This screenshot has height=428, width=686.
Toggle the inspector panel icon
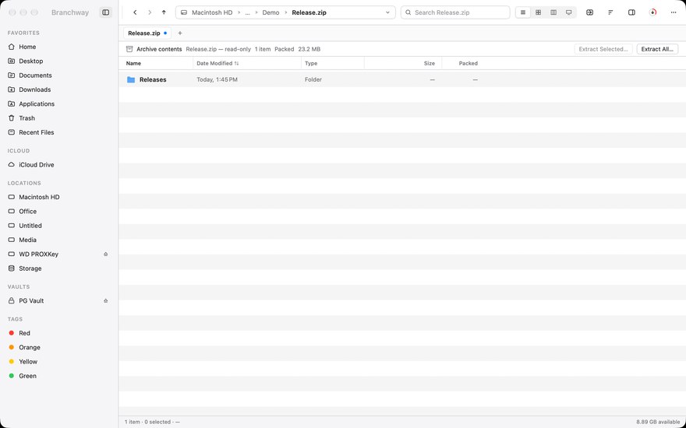[x=631, y=12]
